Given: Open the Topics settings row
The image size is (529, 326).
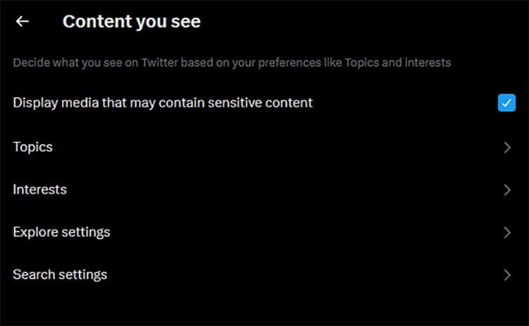Looking at the screenshot, I should (x=261, y=147).
